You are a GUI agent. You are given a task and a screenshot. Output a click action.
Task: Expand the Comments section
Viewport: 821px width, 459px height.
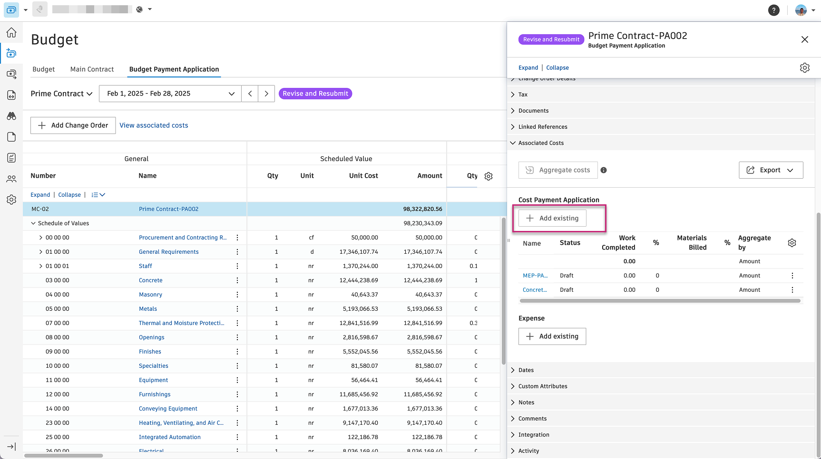click(513, 419)
